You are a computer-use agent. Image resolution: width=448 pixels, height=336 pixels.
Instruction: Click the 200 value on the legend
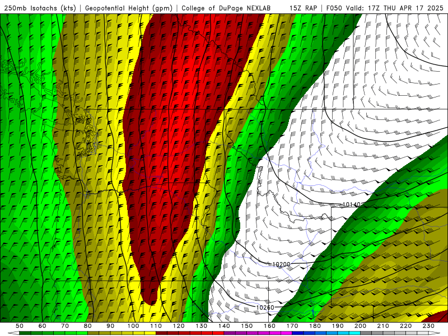(361, 326)
